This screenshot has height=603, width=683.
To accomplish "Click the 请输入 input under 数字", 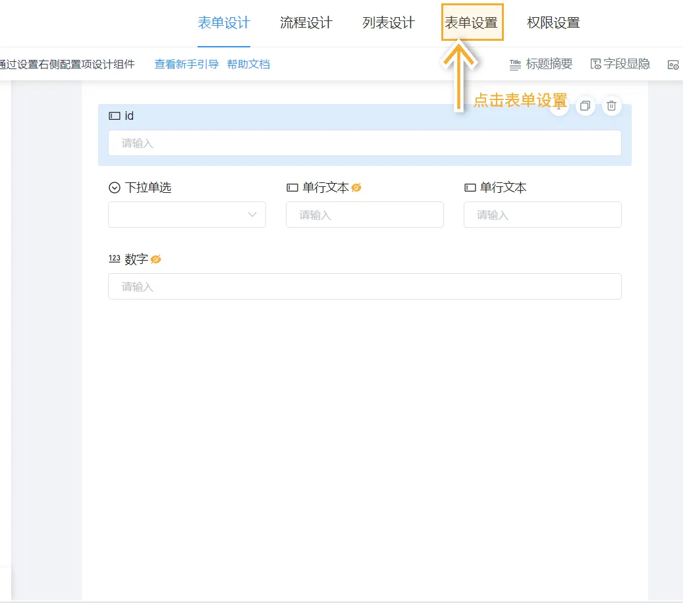I will point(364,286).
